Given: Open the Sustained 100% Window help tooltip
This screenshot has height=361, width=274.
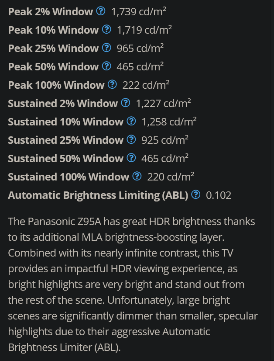Looking at the screenshot, I should coord(137,176).
